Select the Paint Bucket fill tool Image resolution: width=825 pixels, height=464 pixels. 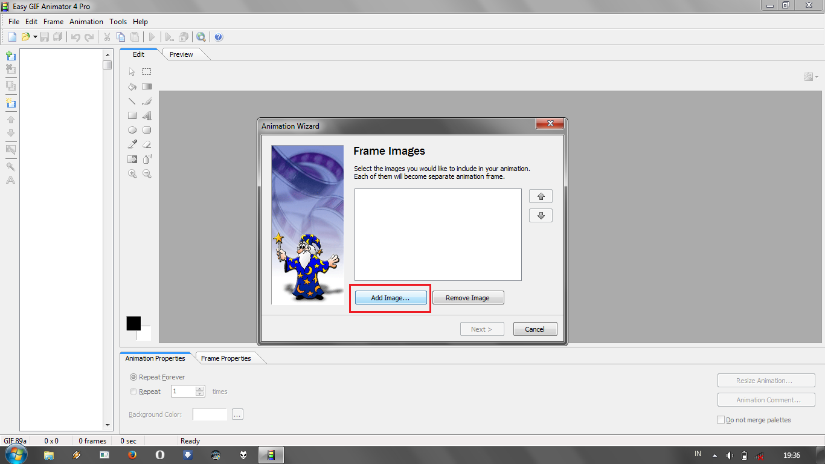[x=132, y=86]
